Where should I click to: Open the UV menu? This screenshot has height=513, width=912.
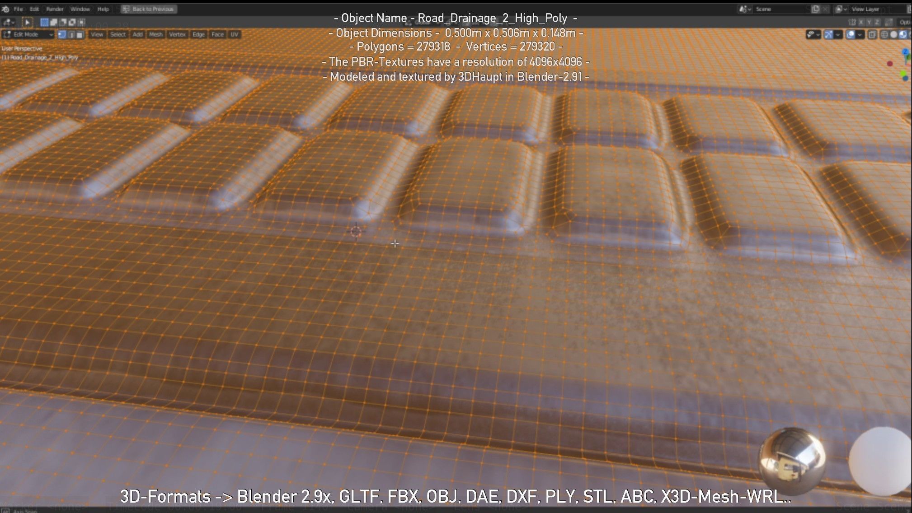click(x=234, y=34)
